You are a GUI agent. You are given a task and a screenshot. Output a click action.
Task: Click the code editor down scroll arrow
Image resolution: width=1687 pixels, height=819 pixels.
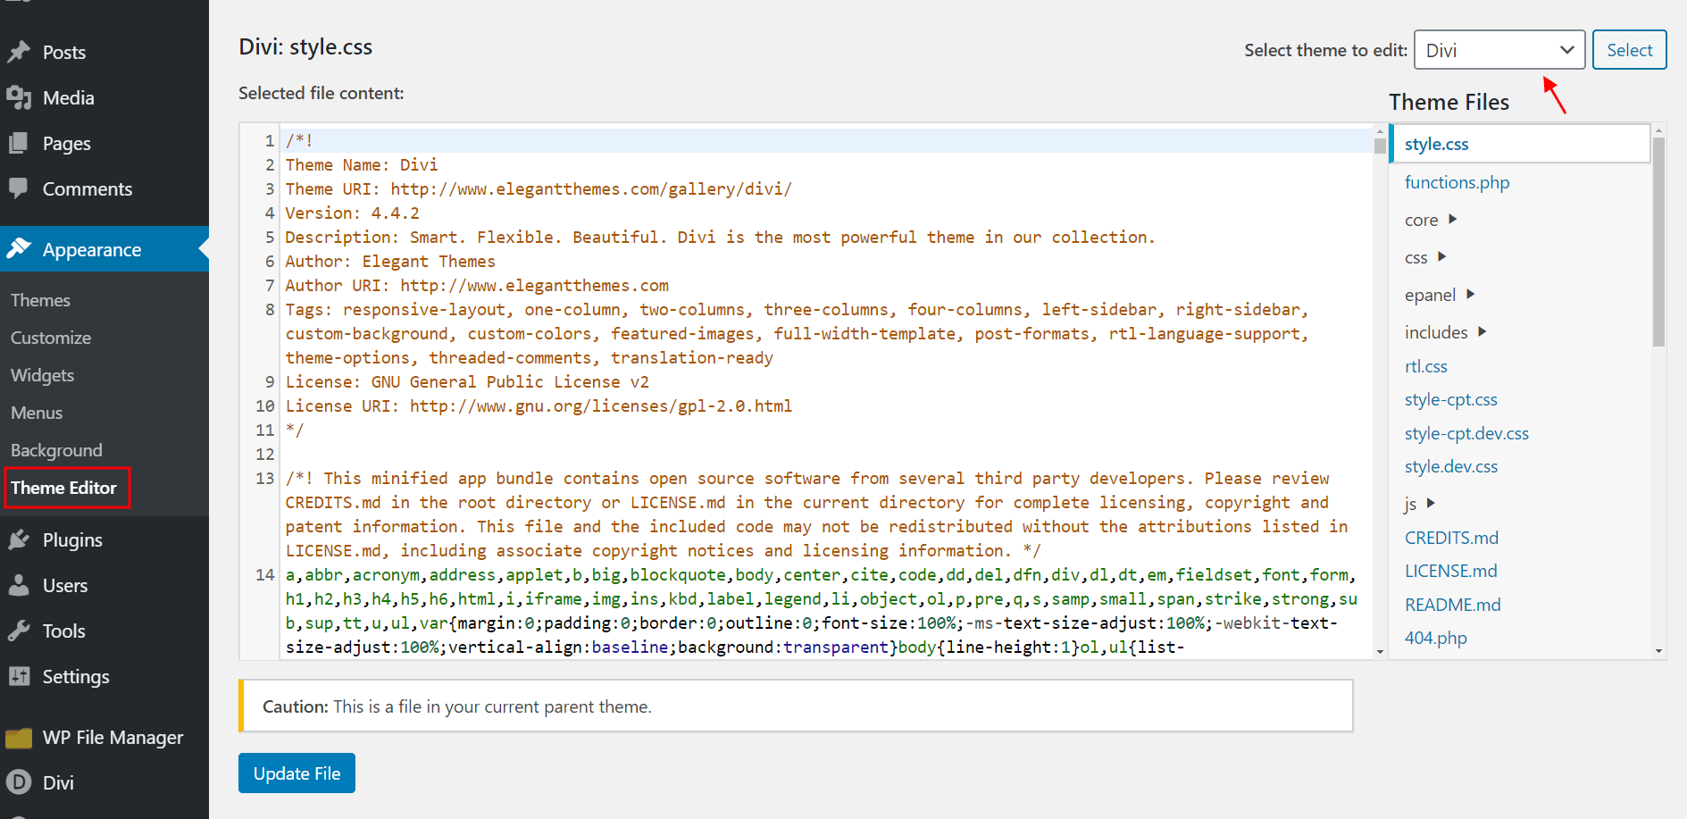coord(1380,652)
